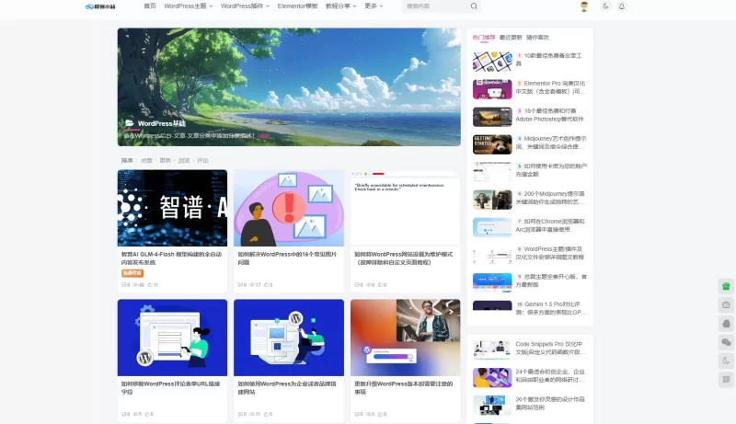
Task: Click the search content input field
Action: pyautogui.click(x=436, y=6)
